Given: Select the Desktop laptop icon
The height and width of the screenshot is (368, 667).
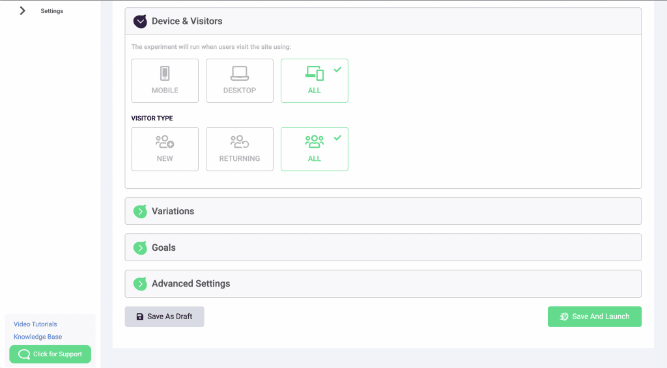Looking at the screenshot, I should click(x=240, y=73).
